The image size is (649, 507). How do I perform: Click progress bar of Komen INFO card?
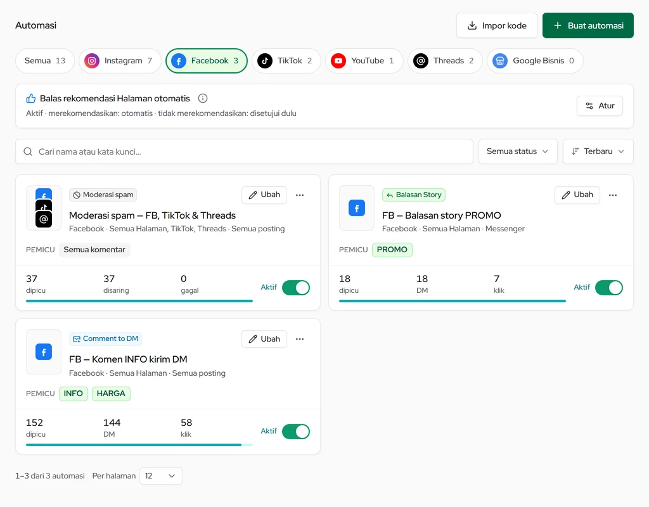pyautogui.click(x=139, y=445)
